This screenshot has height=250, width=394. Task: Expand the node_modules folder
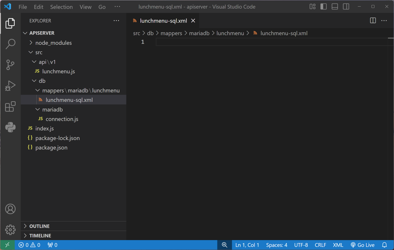(74, 43)
